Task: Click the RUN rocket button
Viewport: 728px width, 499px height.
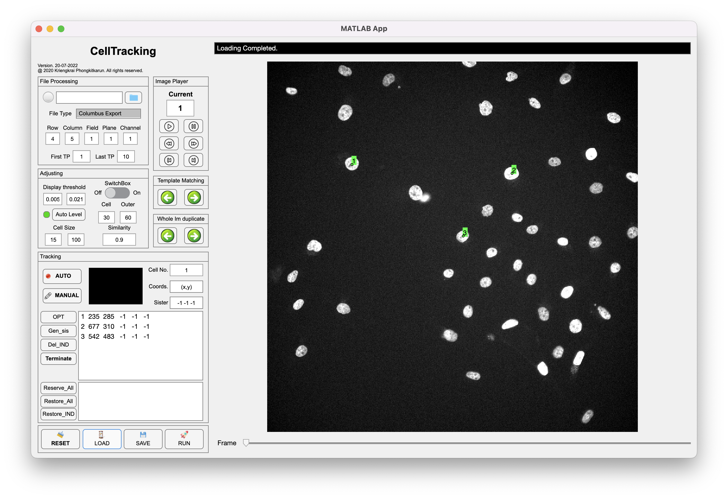Action: [x=184, y=439]
